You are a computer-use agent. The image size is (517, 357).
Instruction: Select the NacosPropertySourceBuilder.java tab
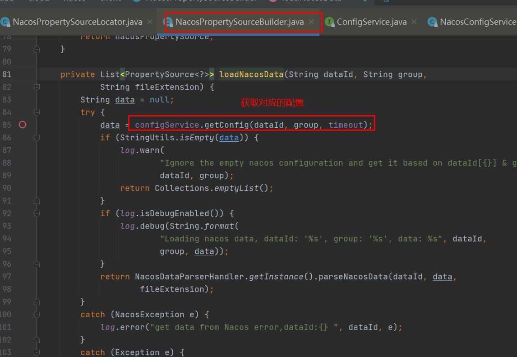click(x=240, y=22)
